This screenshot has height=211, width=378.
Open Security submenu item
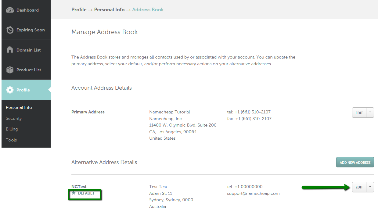tap(14, 118)
